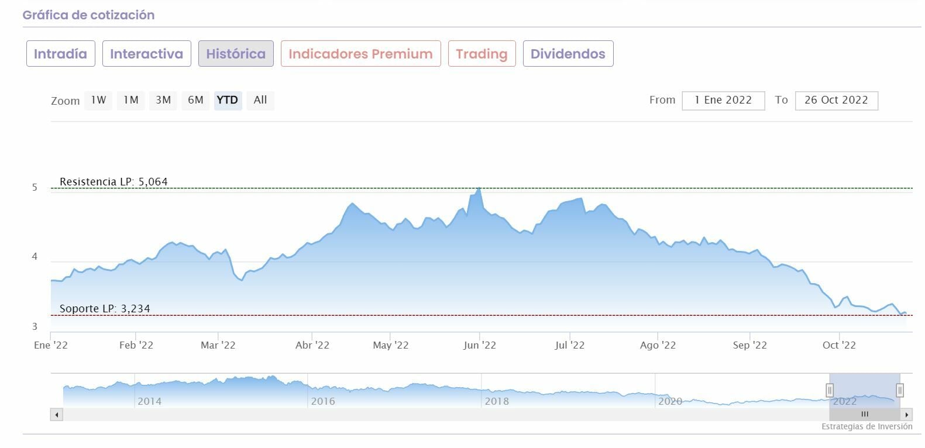Click the navigator left scroll arrow
Image resolution: width=925 pixels, height=448 pixels.
[57, 415]
